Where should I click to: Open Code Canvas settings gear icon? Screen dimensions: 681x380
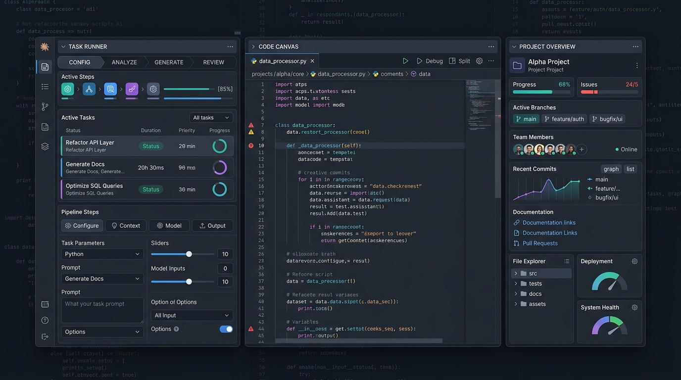tap(479, 61)
